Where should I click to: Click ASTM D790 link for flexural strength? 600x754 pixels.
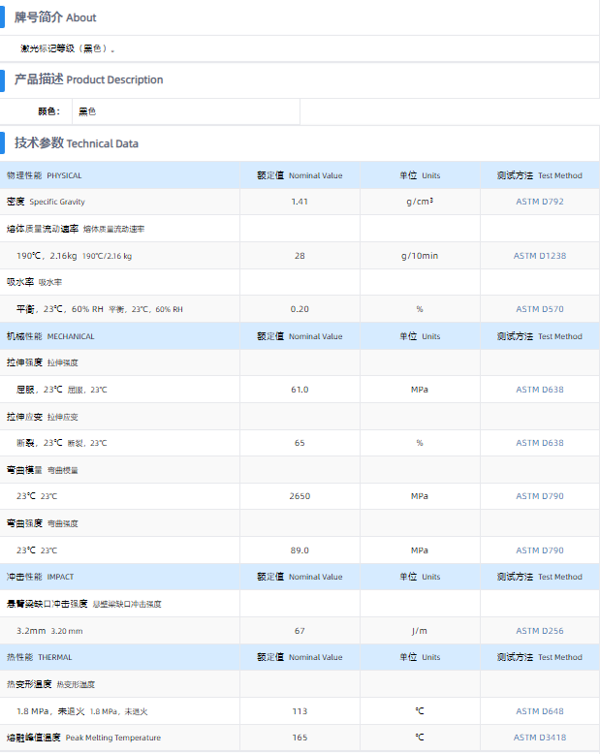[x=539, y=550]
